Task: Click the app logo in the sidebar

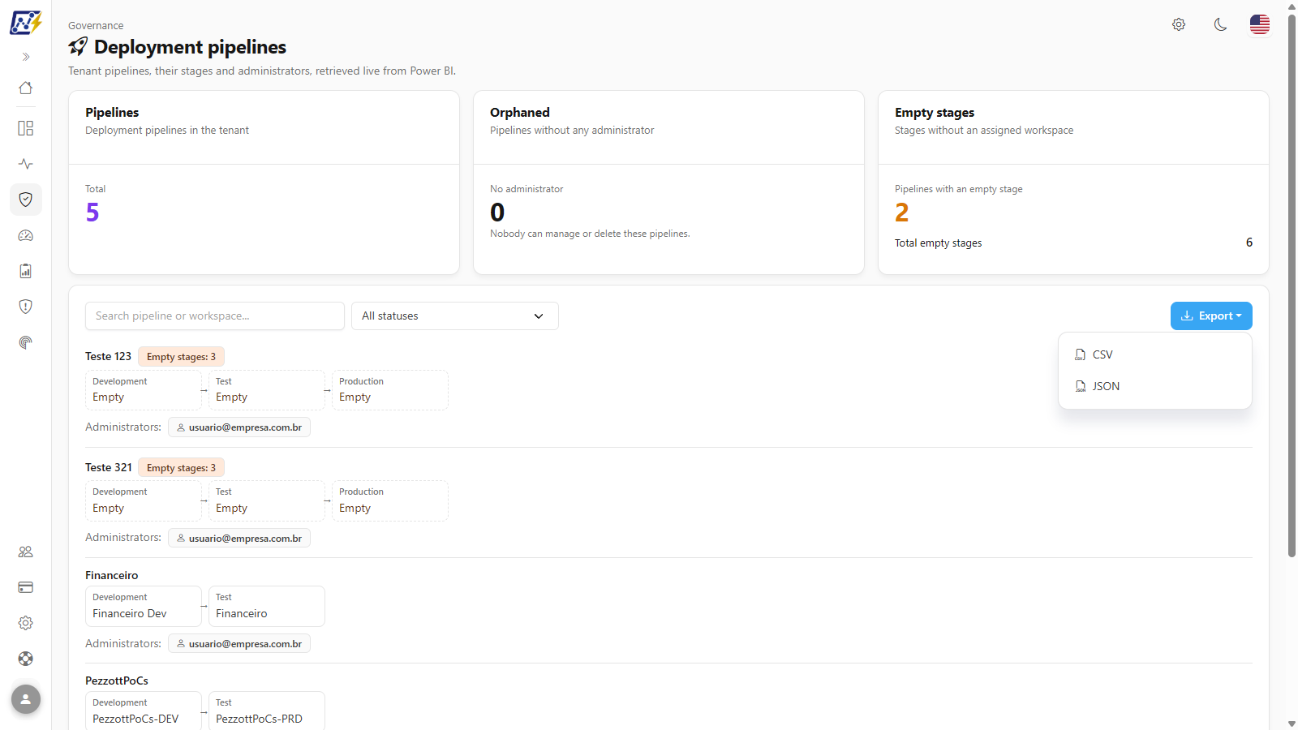Action: [x=25, y=22]
